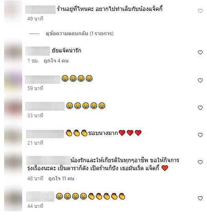Screen dimensions: 207x218
Task: Click the '1 ชม.' timestamp
Action: click(x=33, y=61)
